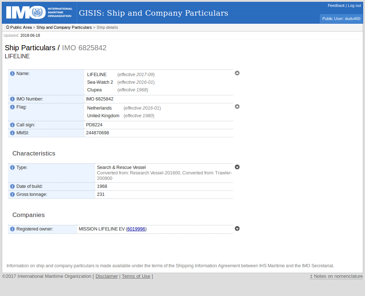Click the Ship details breadcrumb text
Image resolution: width=365 pixels, height=296 pixels.
(x=107, y=27)
